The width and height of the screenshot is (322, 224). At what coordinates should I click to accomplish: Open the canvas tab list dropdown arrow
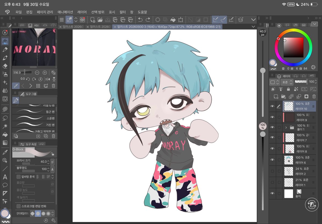pyautogui.click(x=253, y=27)
